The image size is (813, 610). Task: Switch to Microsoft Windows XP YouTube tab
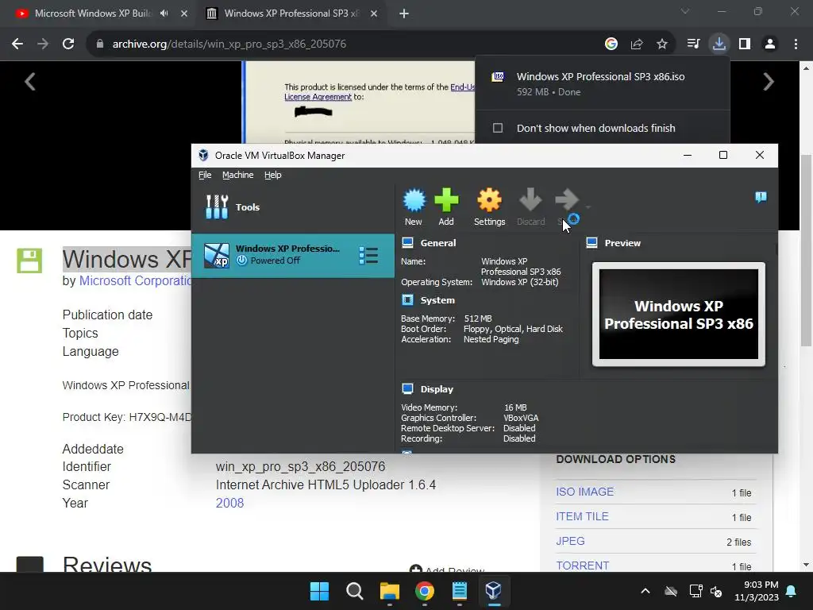tap(94, 14)
